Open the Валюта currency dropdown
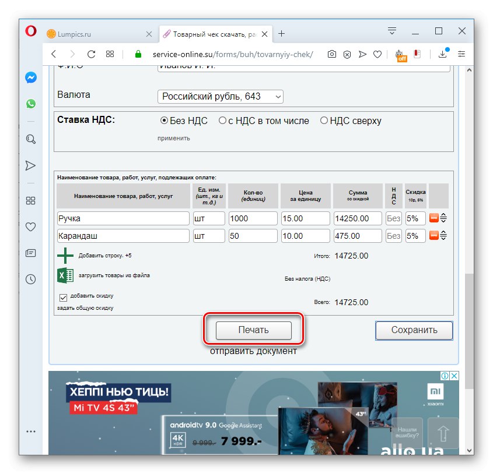 221,96
